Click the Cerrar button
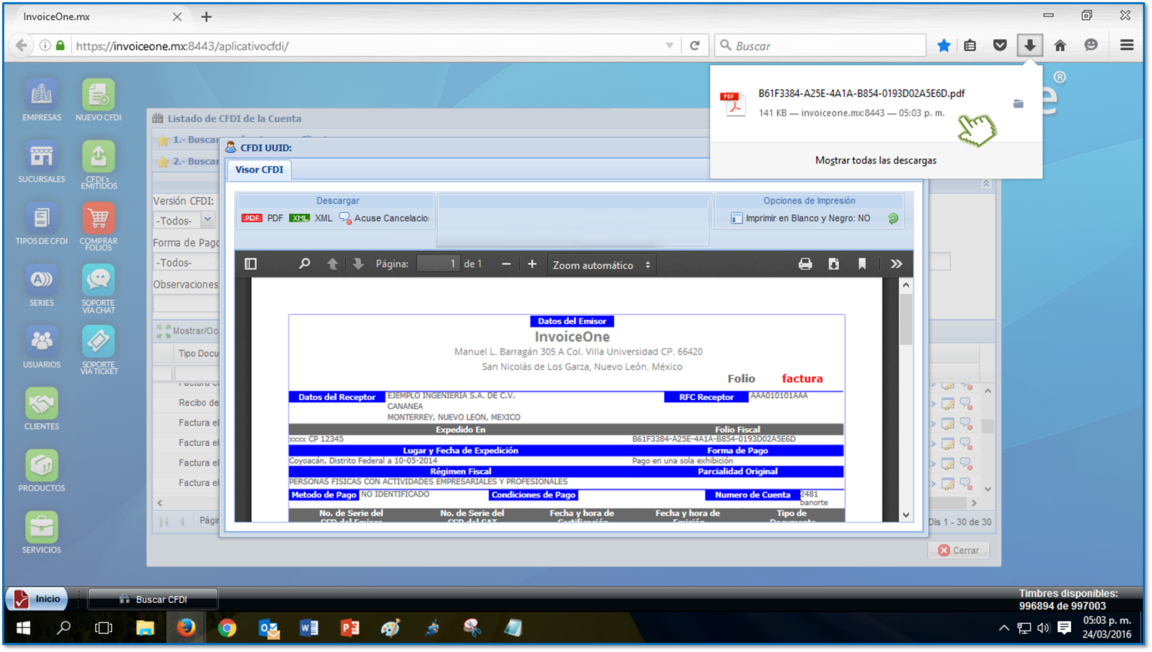The image size is (1152, 652). click(x=958, y=550)
